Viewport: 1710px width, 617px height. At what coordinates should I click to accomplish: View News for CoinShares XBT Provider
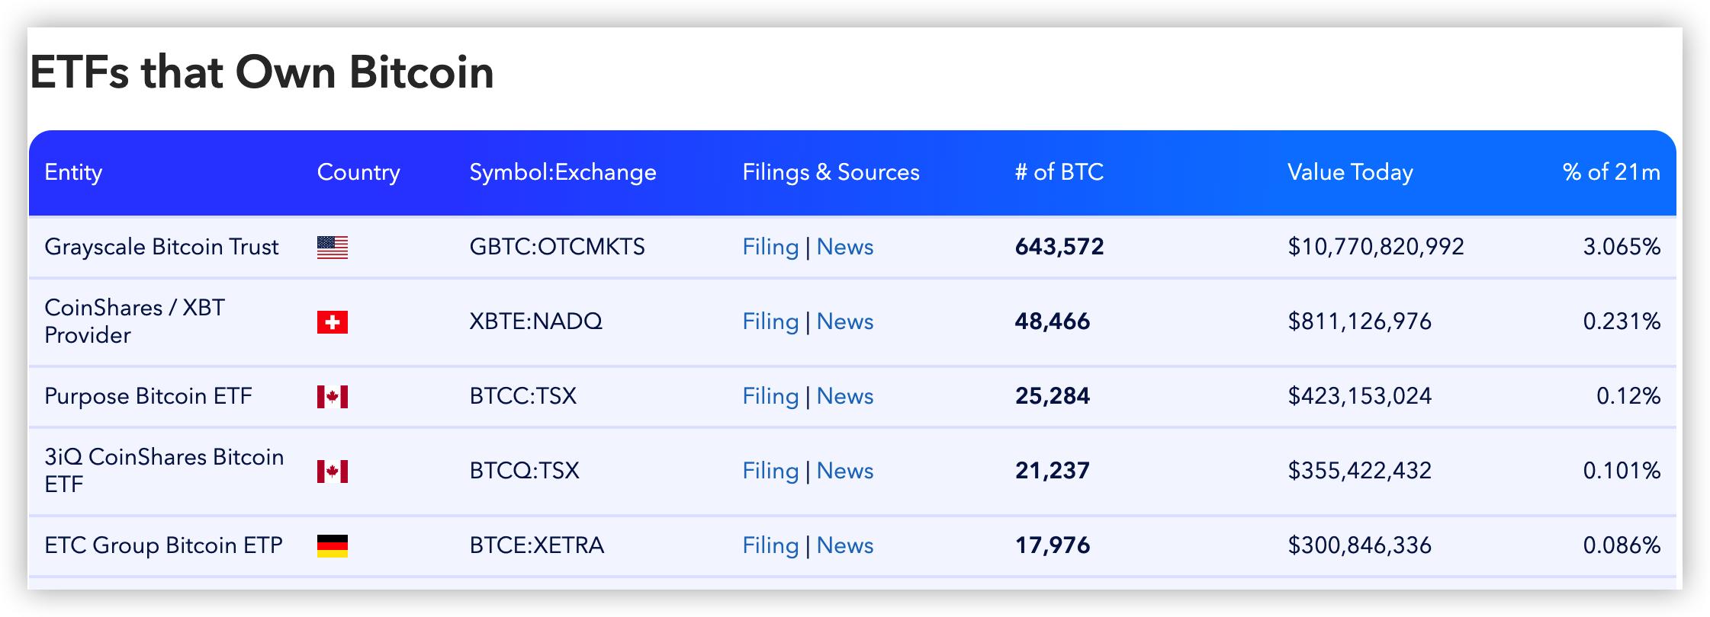844,321
